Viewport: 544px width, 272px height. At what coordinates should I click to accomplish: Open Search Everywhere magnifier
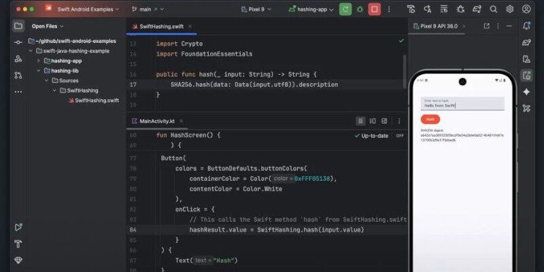pyautogui.click(x=492, y=10)
